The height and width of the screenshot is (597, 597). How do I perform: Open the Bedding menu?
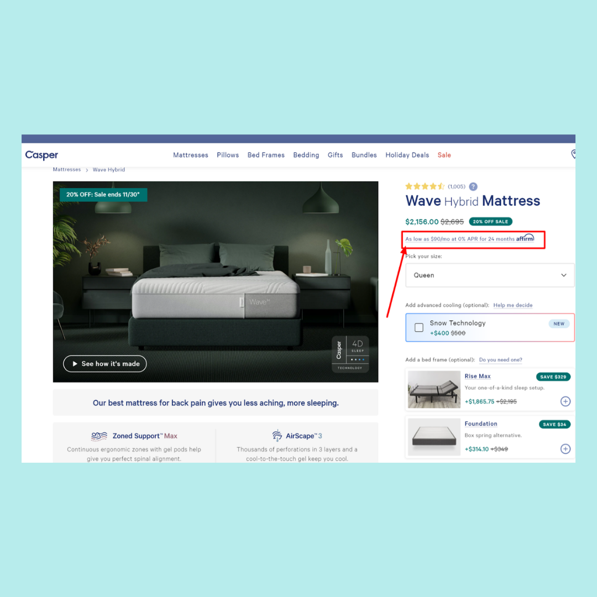click(x=306, y=155)
